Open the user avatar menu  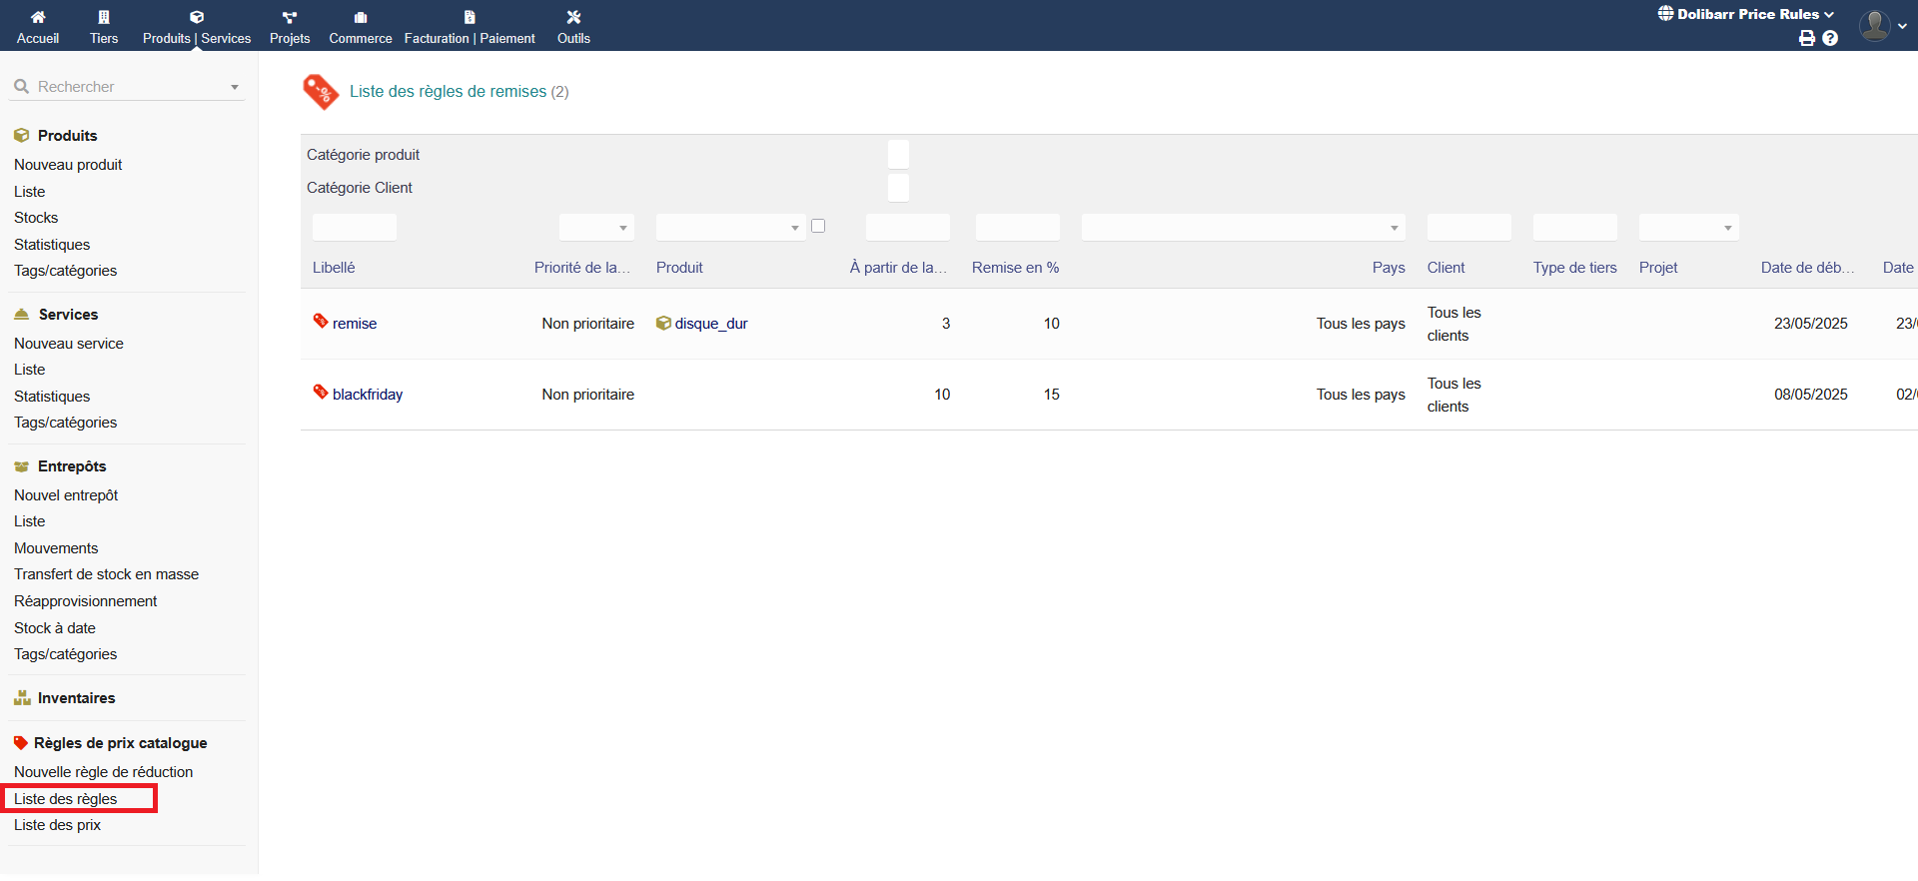point(1875,25)
